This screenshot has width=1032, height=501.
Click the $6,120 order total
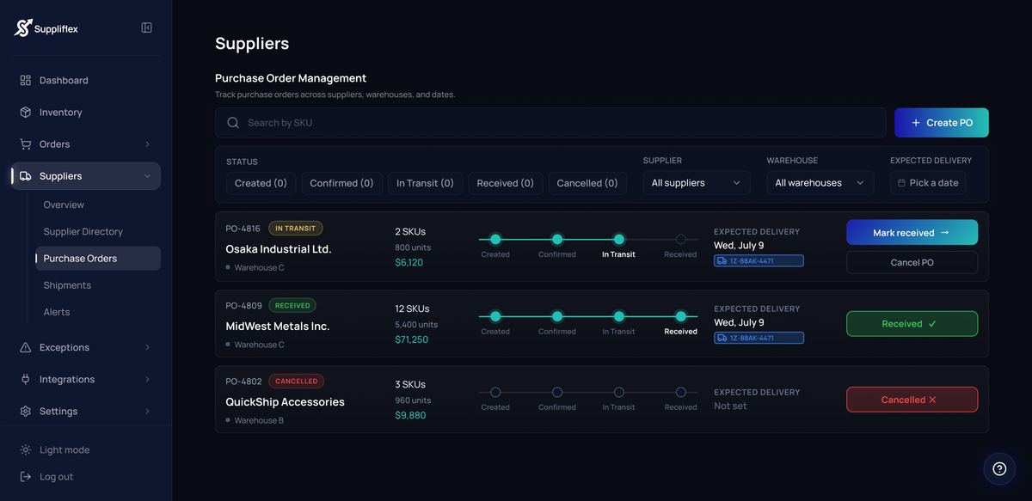tap(409, 262)
